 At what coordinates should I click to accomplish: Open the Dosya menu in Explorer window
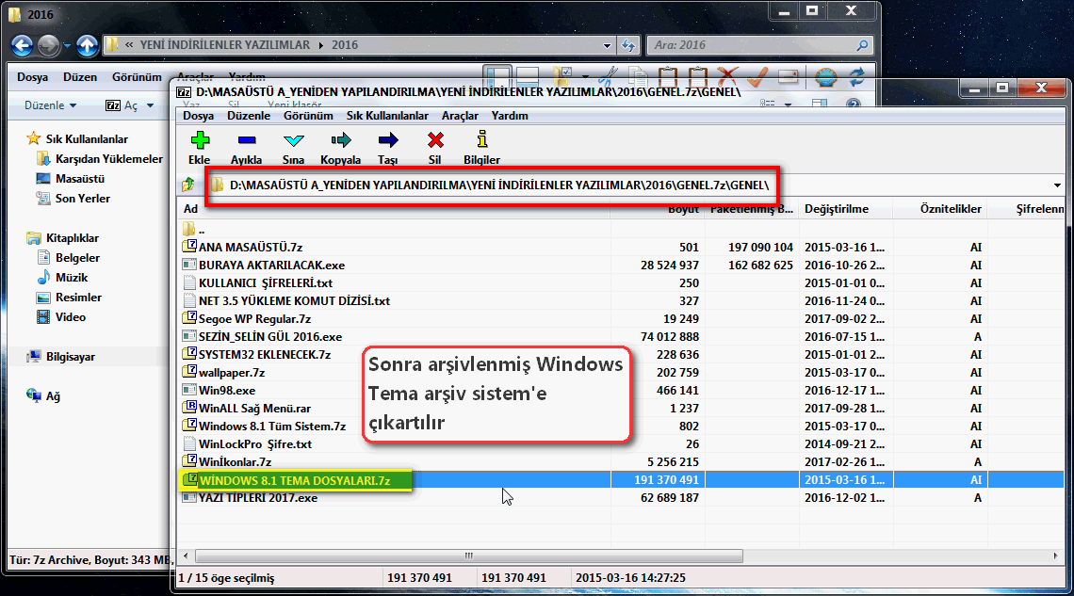point(32,77)
